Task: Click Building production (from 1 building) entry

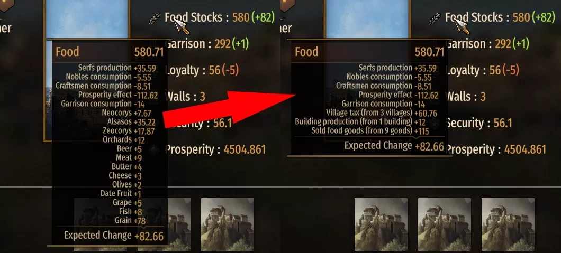Action: pos(360,122)
